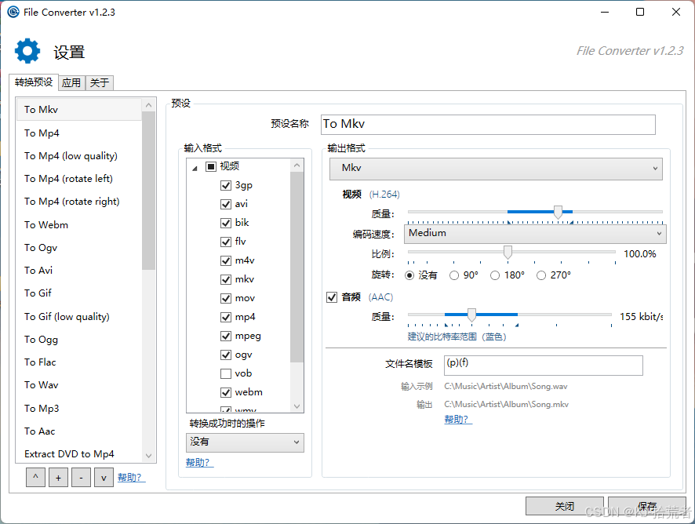Image resolution: width=695 pixels, height=524 pixels.
Task: Open 帮助? link under filename template
Action: pos(457,420)
